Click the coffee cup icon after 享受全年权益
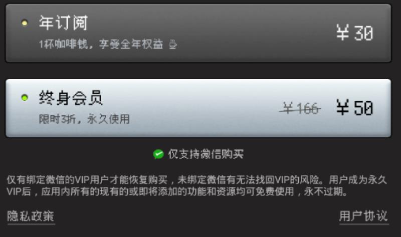The width and height of the screenshot is (401, 237). [173, 44]
